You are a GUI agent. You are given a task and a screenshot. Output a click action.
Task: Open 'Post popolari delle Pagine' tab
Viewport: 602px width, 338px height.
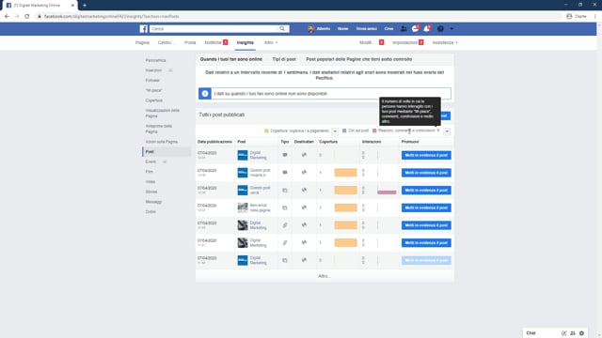359,59
